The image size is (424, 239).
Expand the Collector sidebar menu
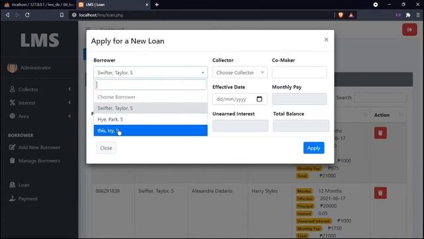[40, 89]
